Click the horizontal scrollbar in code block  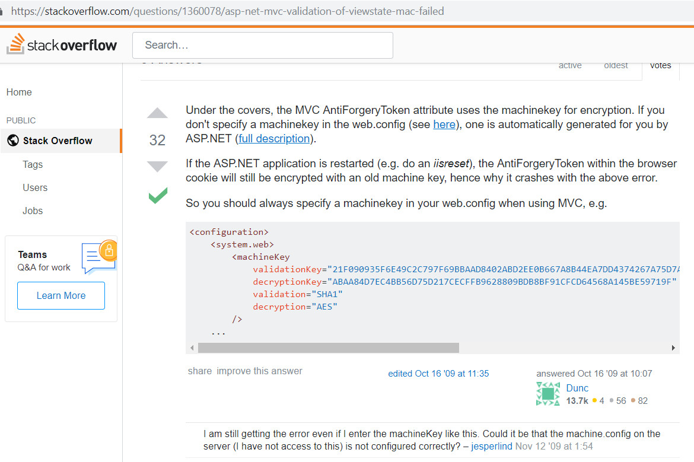328,348
